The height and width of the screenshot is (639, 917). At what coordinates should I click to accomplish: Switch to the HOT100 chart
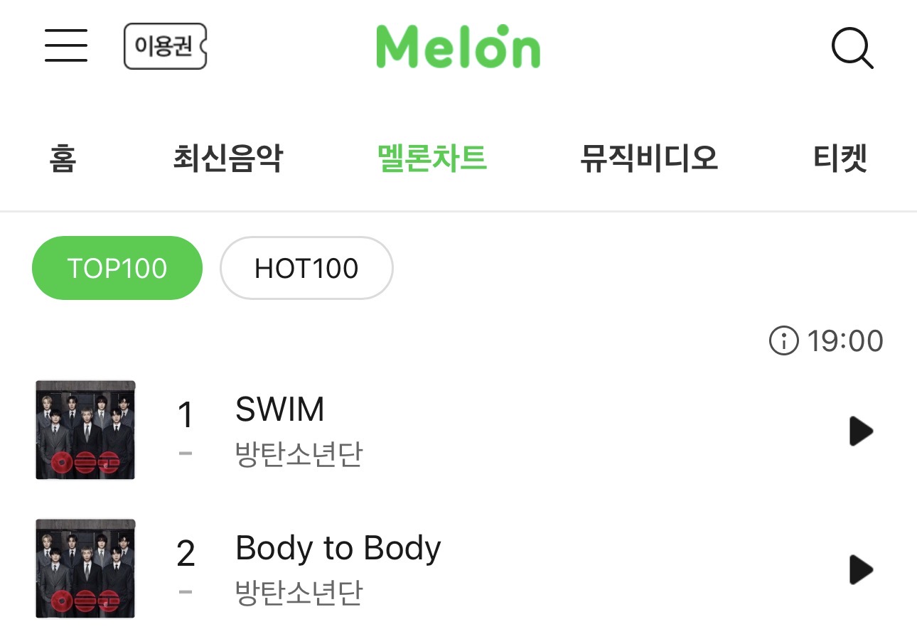tap(306, 268)
